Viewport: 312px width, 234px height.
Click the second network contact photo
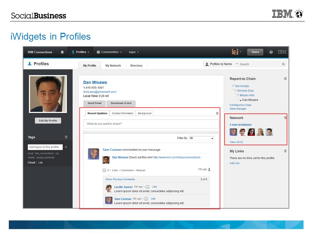[x=242, y=132]
